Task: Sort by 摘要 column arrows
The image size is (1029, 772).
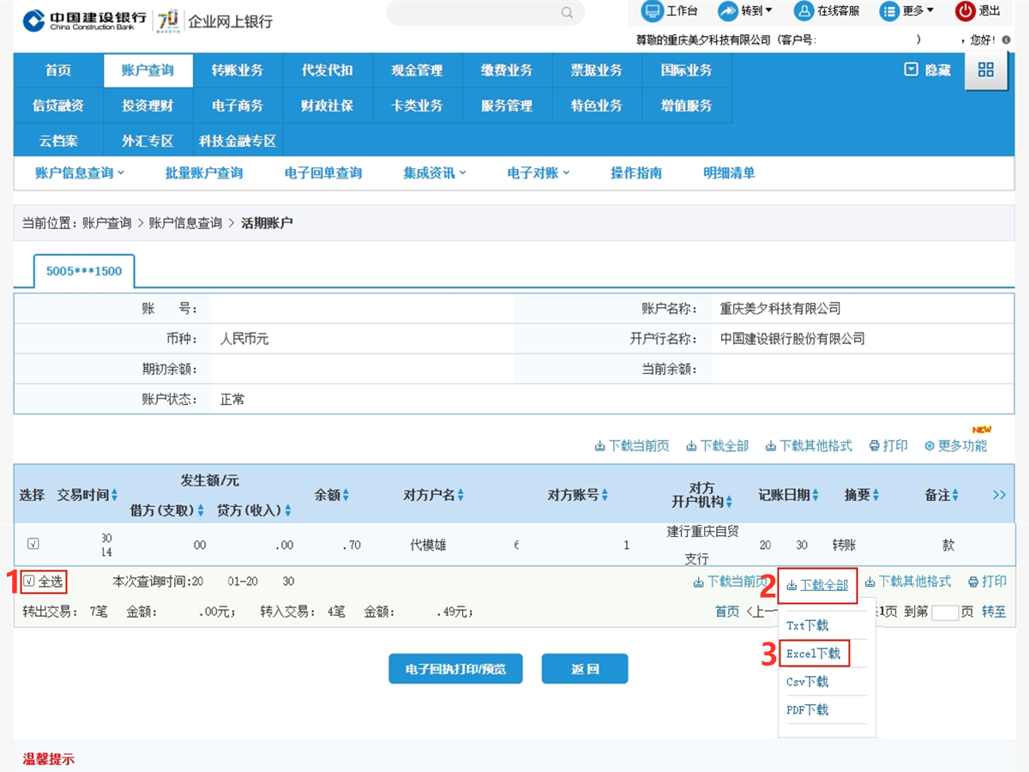Action: (876, 495)
